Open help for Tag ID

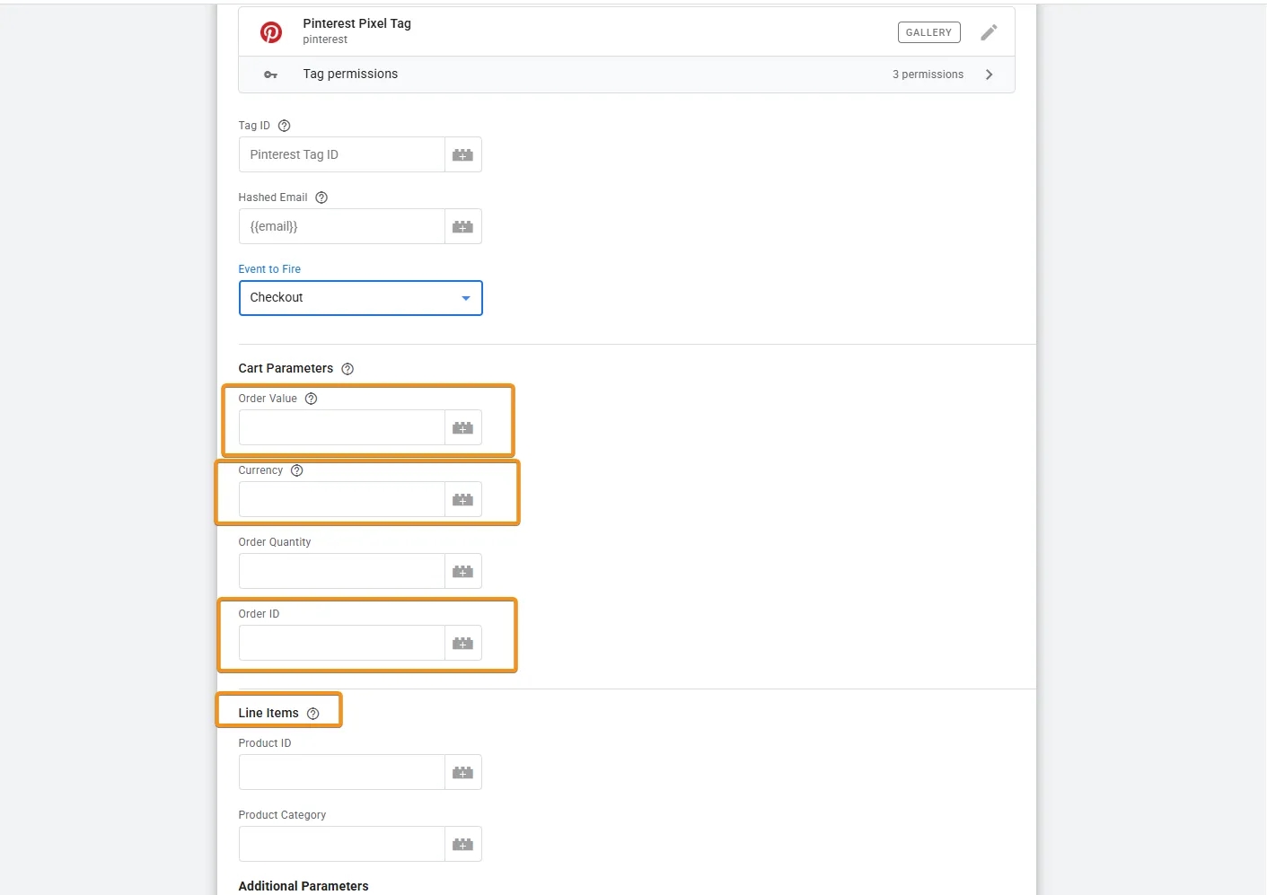coord(285,126)
